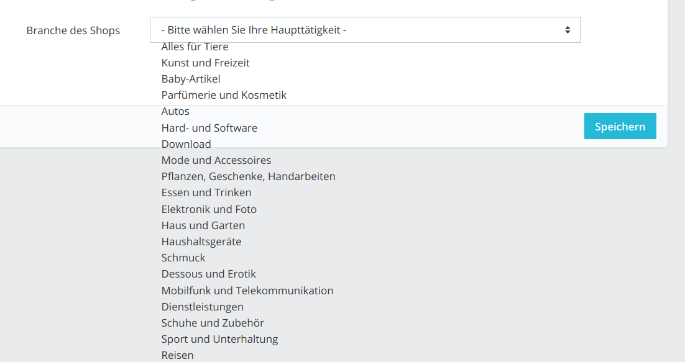Choose 'Kunst und Freizeit' from list
The height and width of the screenshot is (362, 685).
tap(205, 63)
